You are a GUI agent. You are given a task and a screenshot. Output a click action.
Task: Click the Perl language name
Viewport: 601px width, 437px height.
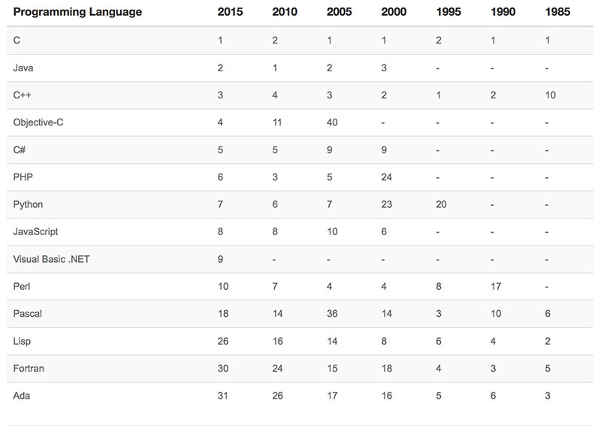23,287
